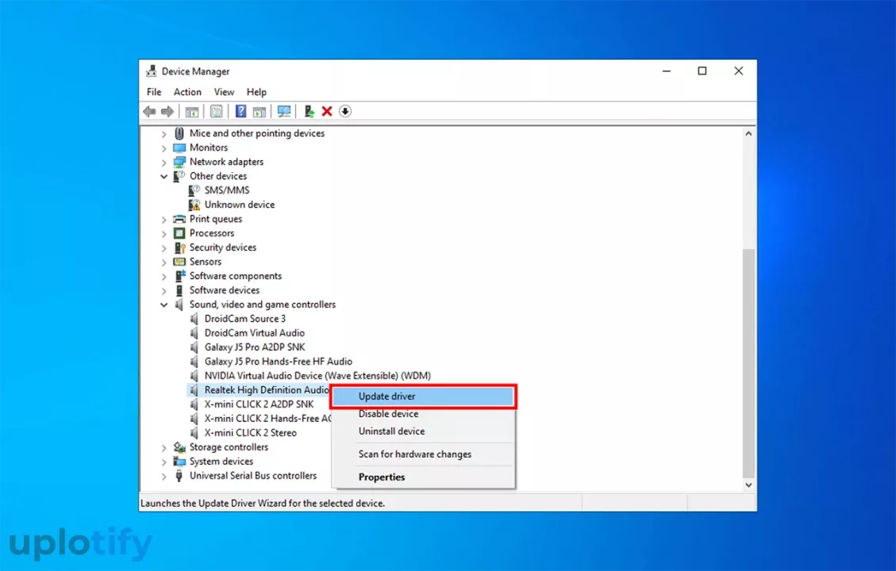Click the vertical scrollbar thumb
The height and width of the screenshot is (571, 896).
pos(748,363)
